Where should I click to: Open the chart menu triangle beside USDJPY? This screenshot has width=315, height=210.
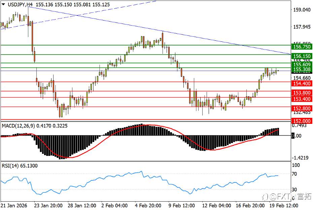[3, 4]
